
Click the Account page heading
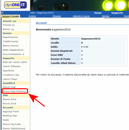point(41,23)
